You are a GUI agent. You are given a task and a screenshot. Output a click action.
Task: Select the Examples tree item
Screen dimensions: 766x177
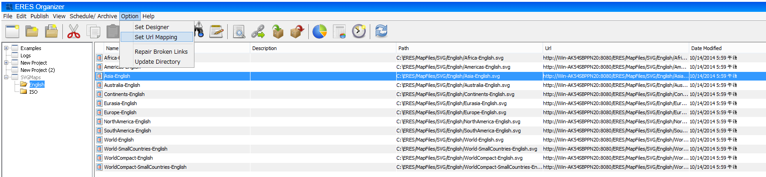coord(31,48)
